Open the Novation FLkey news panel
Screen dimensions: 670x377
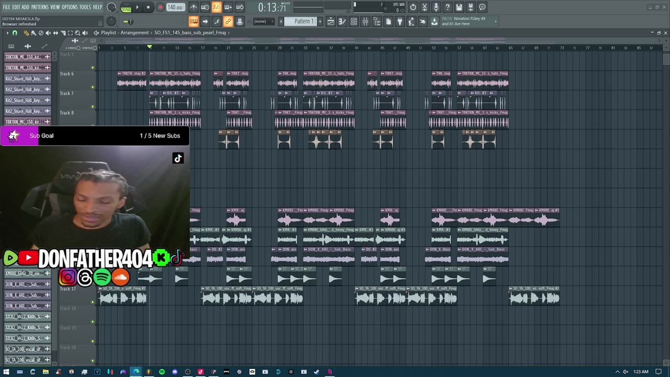pos(470,21)
